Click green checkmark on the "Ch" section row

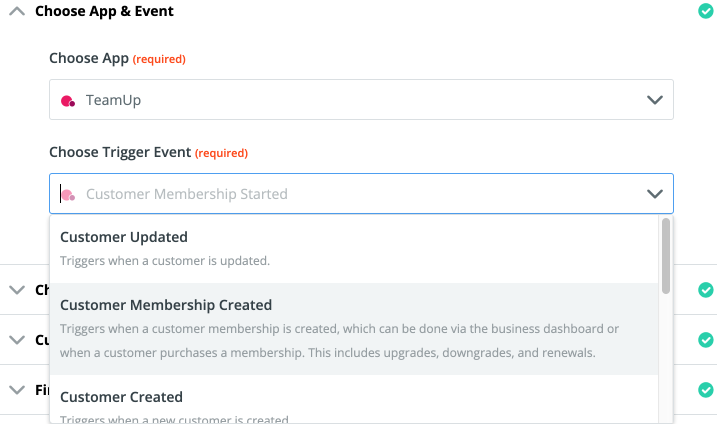(705, 290)
